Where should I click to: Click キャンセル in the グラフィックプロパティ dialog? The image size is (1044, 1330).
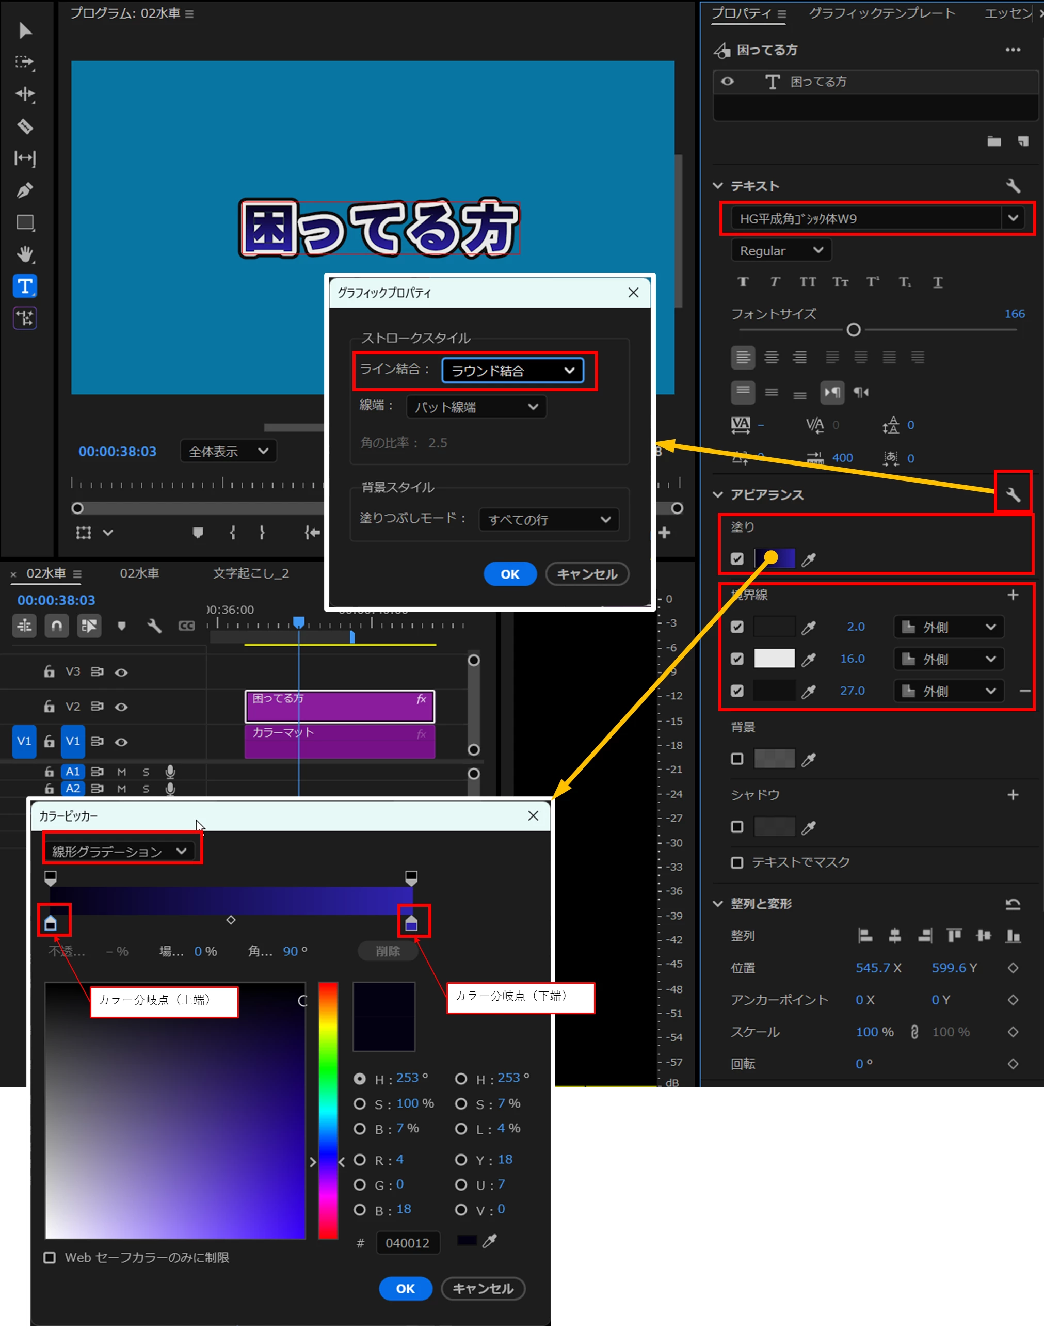(x=587, y=574)
